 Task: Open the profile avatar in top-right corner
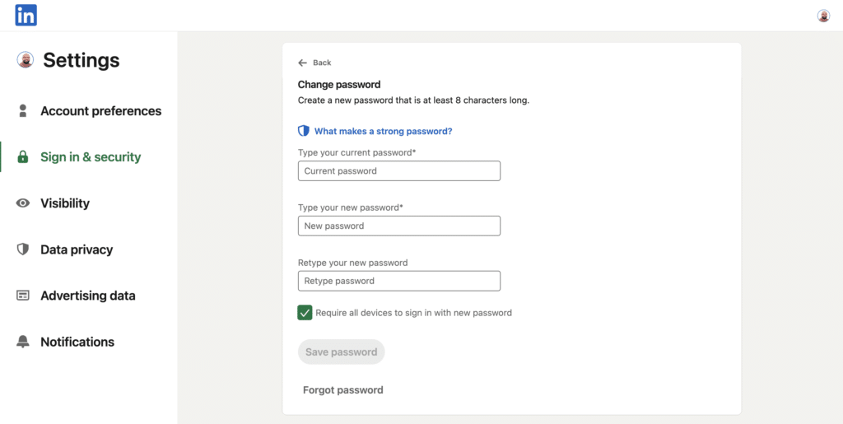[823, 16]
